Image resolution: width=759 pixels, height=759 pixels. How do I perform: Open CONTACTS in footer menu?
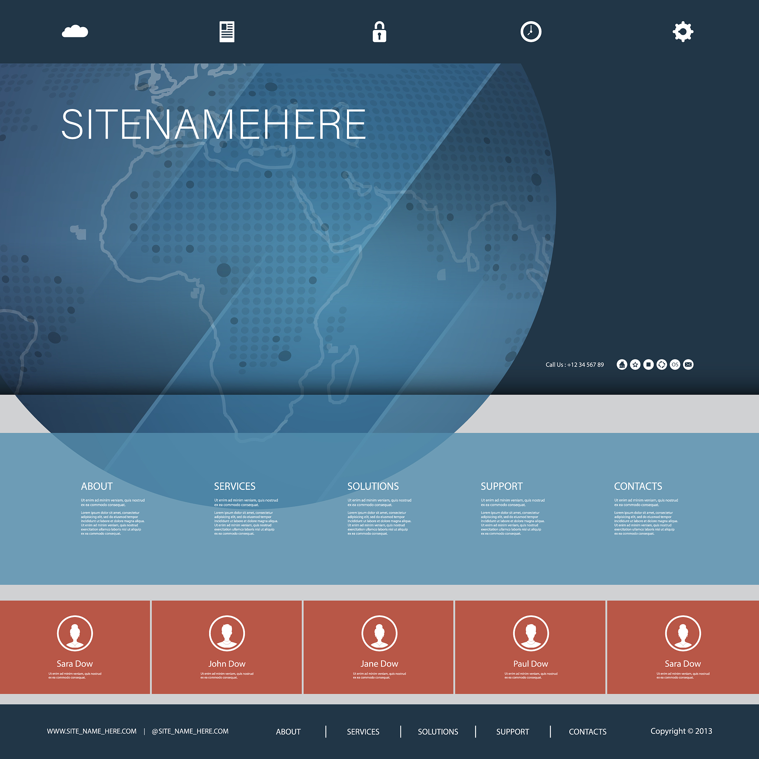pyautogui.click(x=587, y=732)
